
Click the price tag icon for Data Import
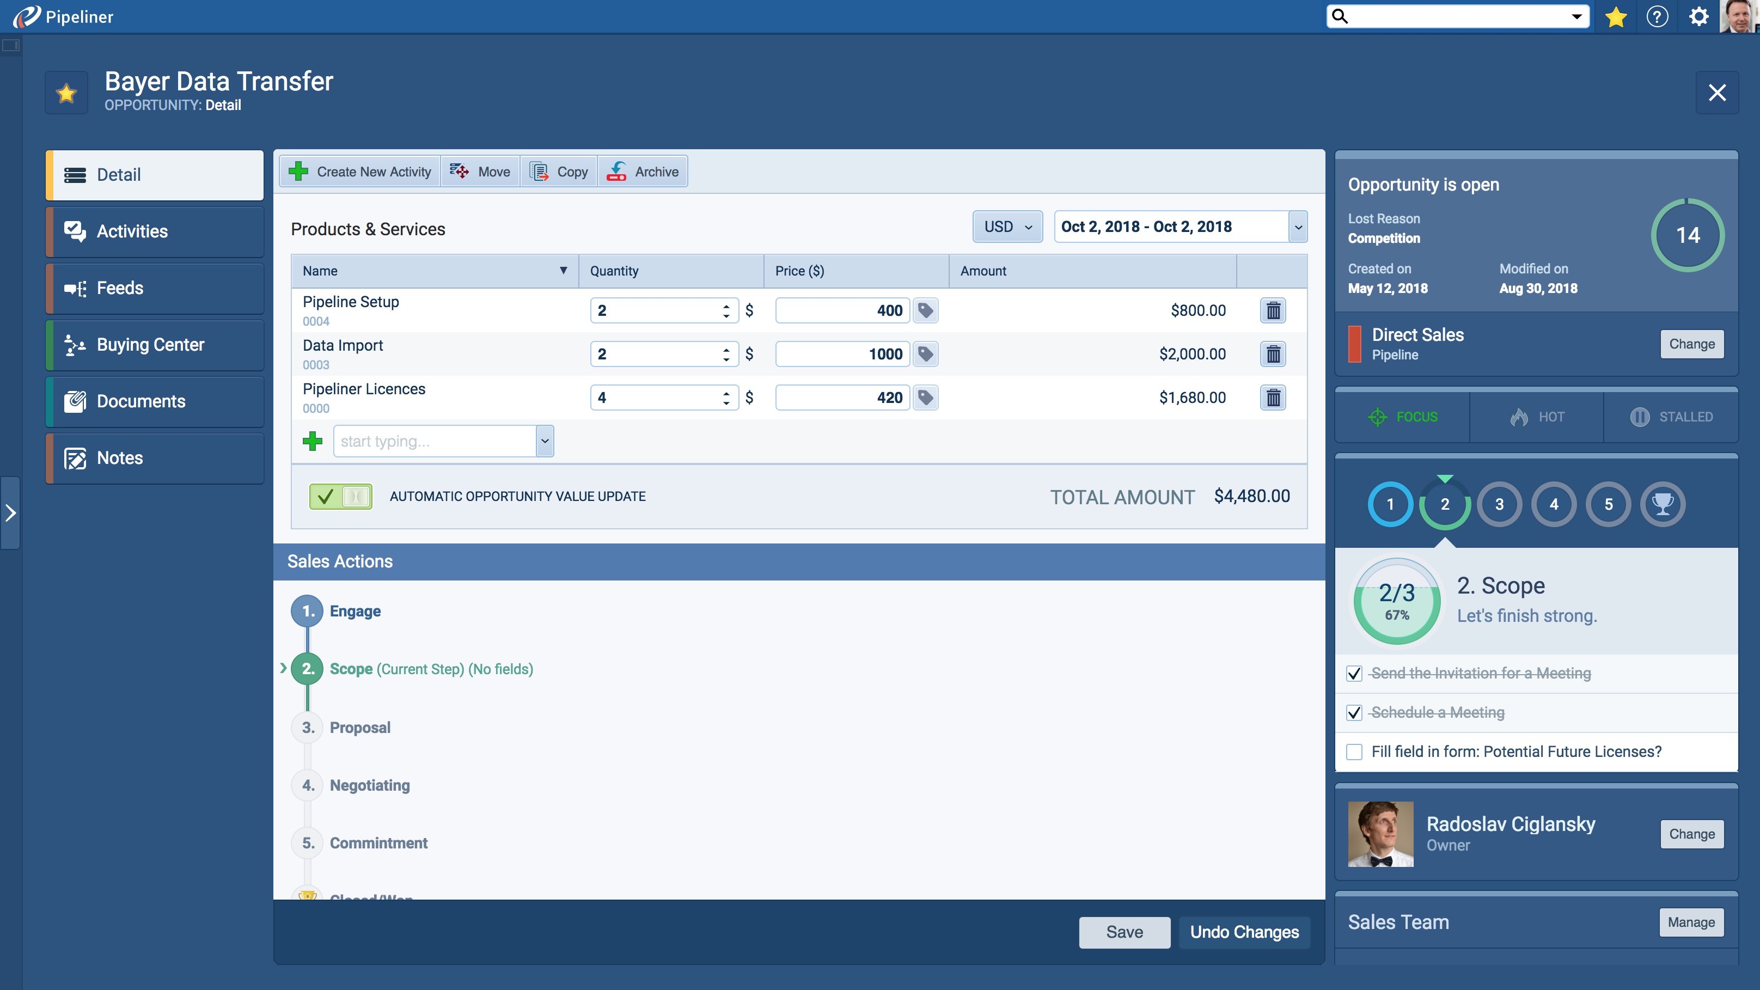[x=926, y=354]
